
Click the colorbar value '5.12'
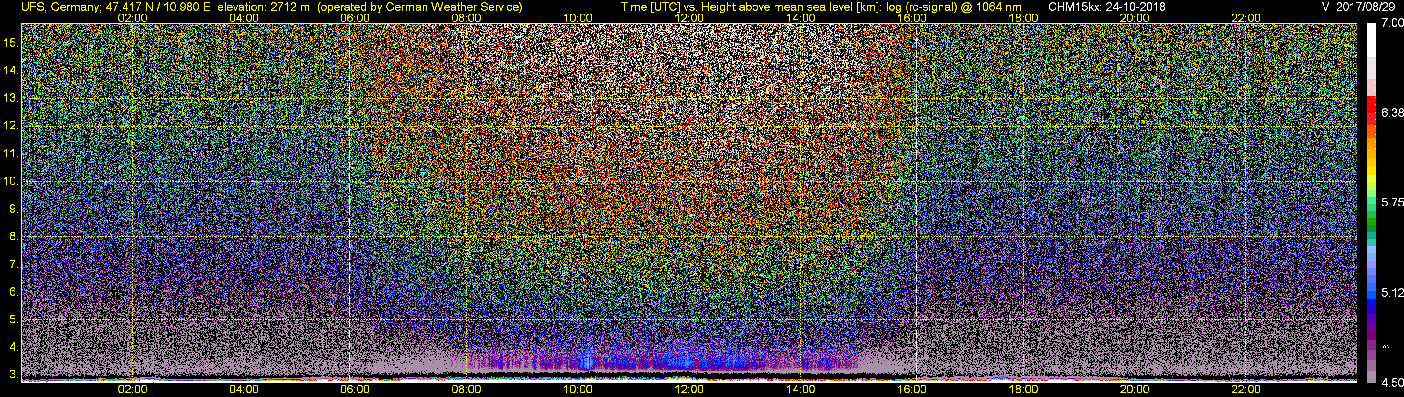(x=1393, y=292)
